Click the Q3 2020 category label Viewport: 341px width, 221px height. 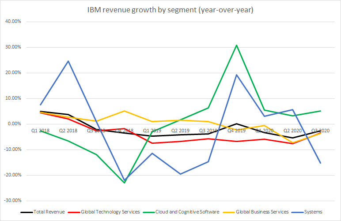(321, 131)
